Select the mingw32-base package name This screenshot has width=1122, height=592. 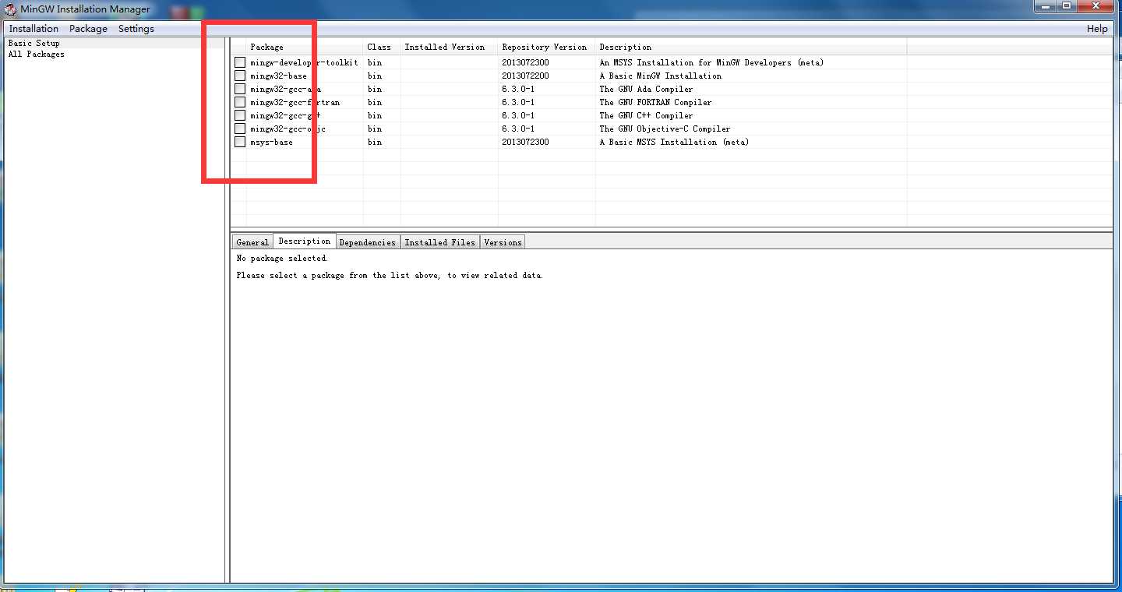pos(278,76)
